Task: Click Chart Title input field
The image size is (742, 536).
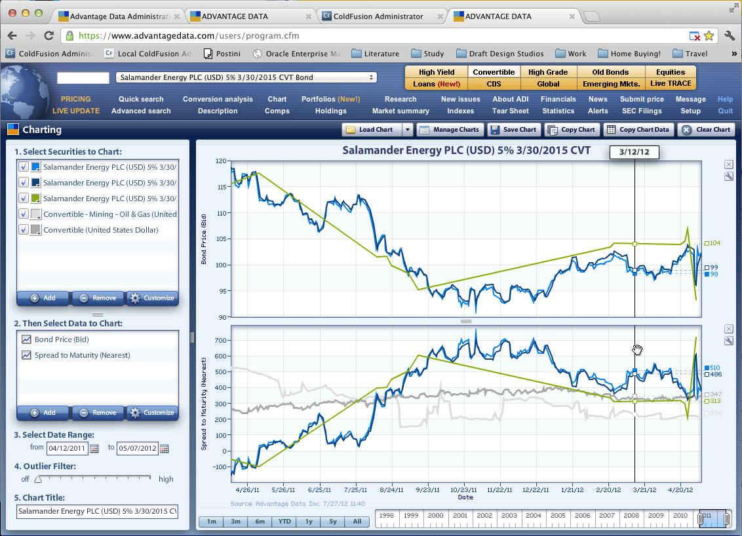Action: pos(97,511)
